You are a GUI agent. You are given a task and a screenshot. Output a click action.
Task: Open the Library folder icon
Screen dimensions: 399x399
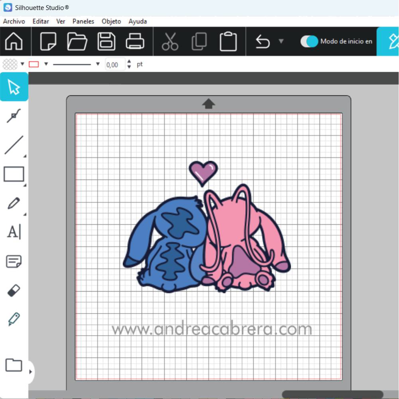coord(14,365)
